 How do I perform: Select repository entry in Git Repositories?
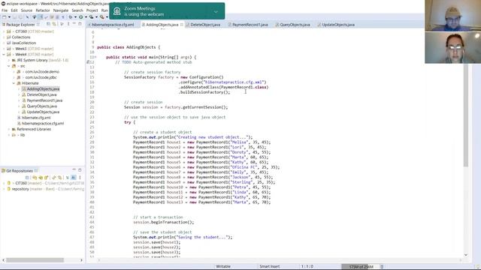point(20,189)
